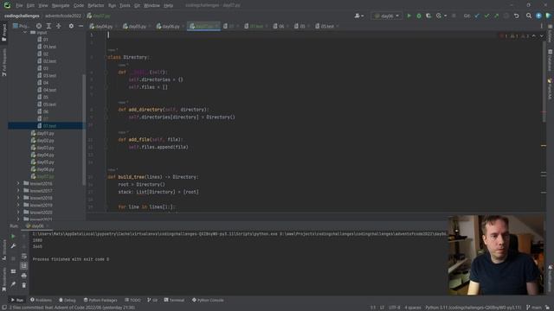This screenshot has height=311, width=554.
Task: Collapse the input folder in project tree
Action: [25, 33]
